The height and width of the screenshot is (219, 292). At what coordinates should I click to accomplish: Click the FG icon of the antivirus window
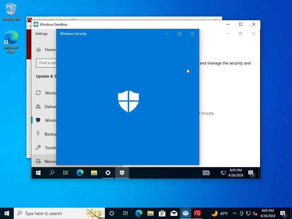tap(29, 20)
